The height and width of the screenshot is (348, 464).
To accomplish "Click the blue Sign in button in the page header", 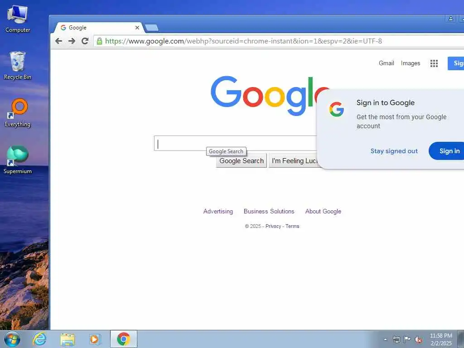I will coord(456,63).
